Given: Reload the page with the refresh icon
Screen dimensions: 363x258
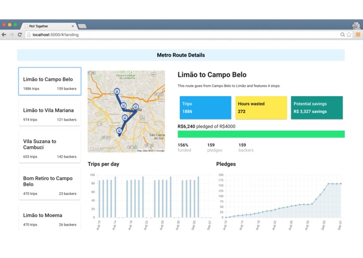Looking at the screenshot, I should [x=20, y=34].
